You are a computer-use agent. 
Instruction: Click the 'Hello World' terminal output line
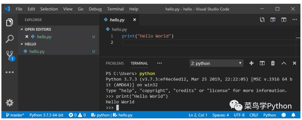click(x=120, y=102)
